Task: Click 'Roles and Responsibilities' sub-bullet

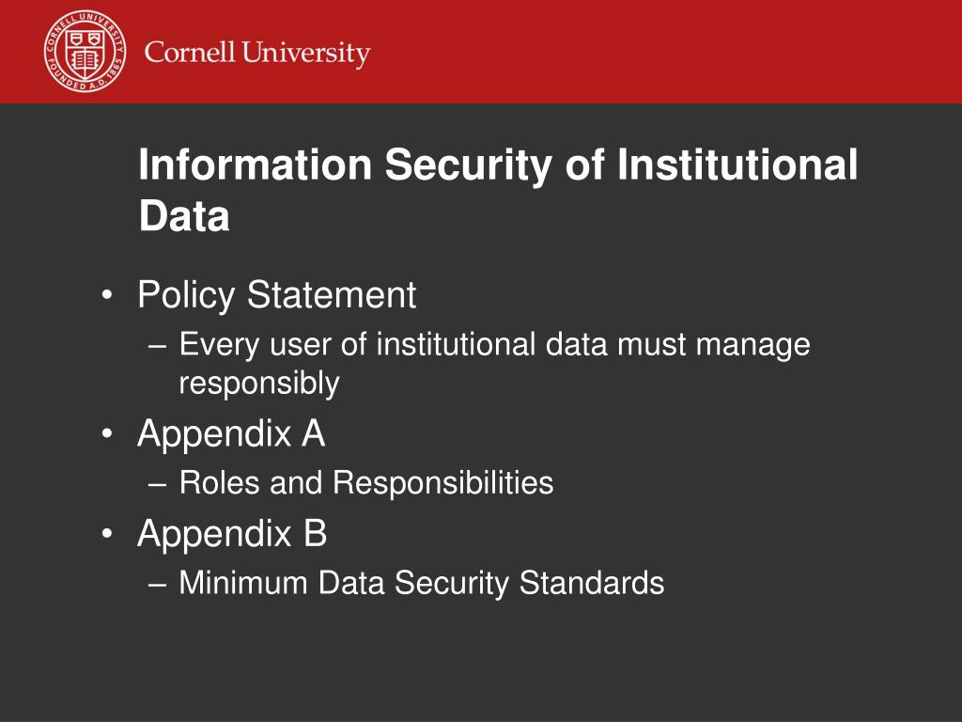Action: (366, 482)
